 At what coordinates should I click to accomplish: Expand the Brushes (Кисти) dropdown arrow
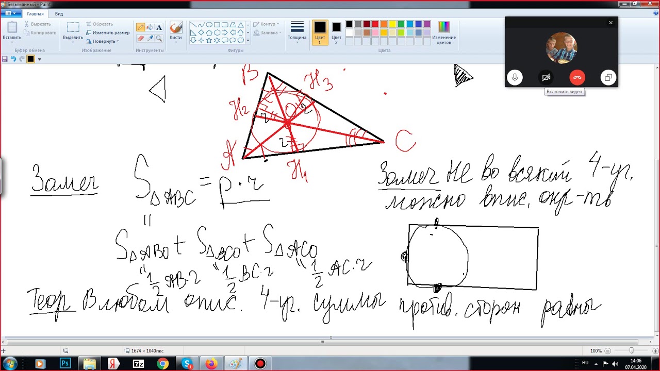pyautogui.click(x=176, y=43)
